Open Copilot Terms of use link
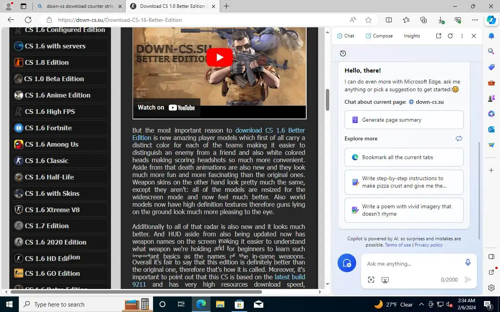This screenshot has height=312, width=500. [x=398, y=245]
